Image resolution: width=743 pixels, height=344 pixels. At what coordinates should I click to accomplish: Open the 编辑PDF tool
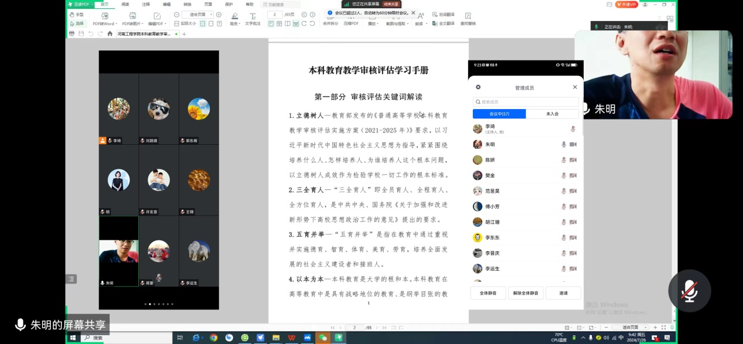pos(157,19)
